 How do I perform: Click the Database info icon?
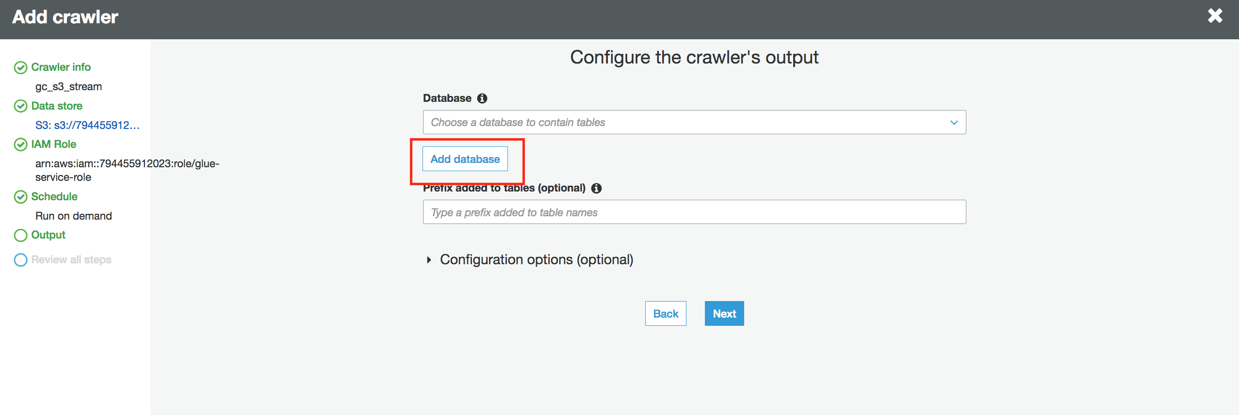pos(482,98)
